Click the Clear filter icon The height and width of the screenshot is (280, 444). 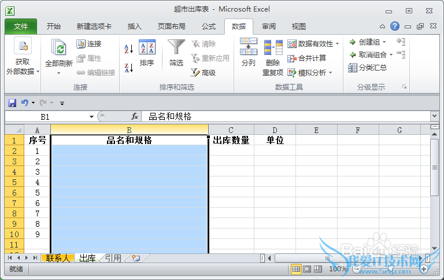(195, 44)
